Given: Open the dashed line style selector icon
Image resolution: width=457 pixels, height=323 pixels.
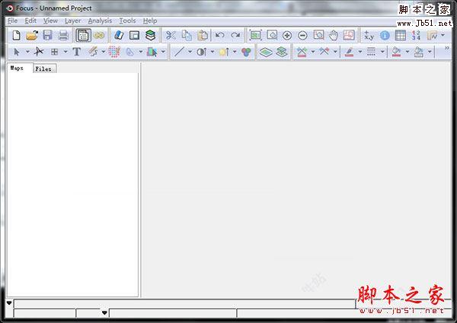Looking at the screenshot, I should (x=372, y=52).
